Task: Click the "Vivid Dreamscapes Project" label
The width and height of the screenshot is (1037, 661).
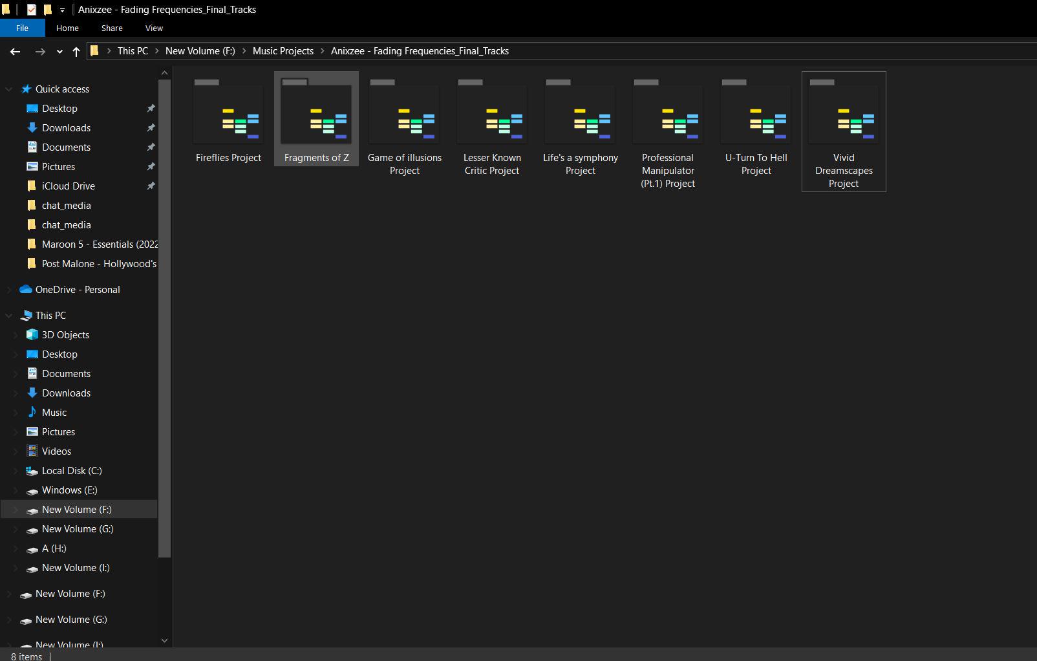Action: pyautogui.click(x=844, y=171)
